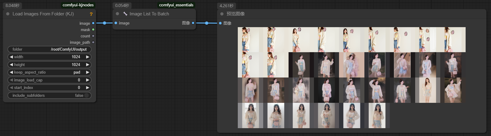Switch keep_aspect_ratio to next option
This screenshot has height=136, width=491.
[88, 72]
